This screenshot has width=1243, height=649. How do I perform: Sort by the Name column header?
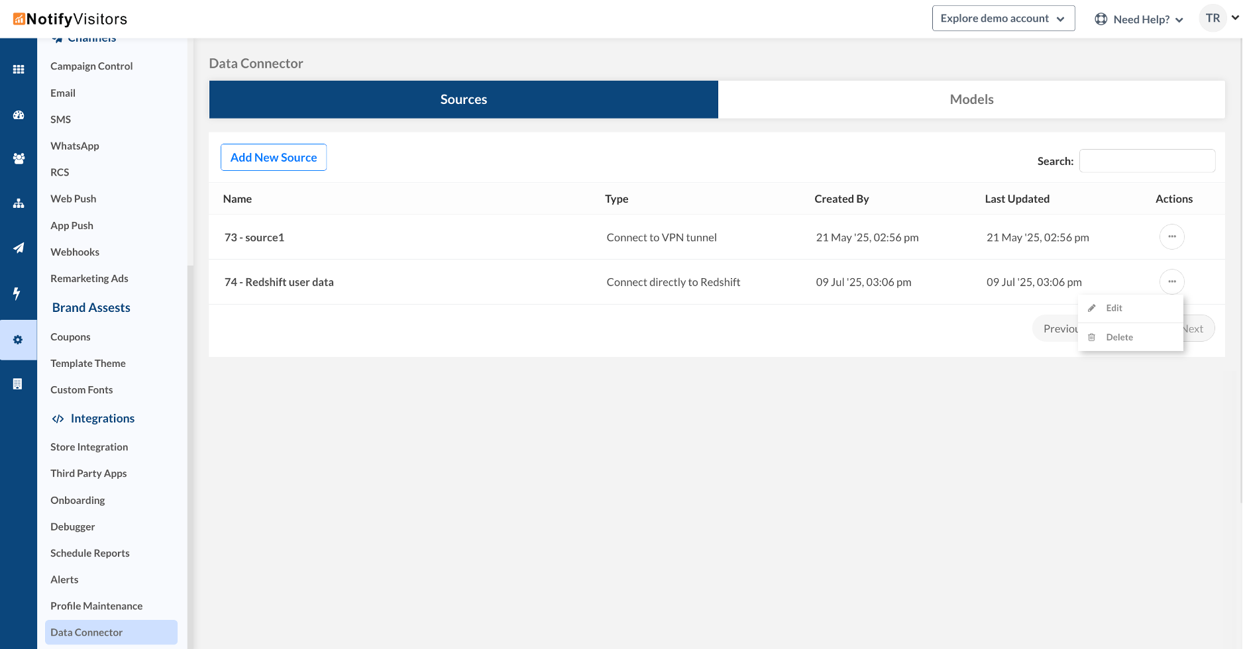tap(237, 199)
